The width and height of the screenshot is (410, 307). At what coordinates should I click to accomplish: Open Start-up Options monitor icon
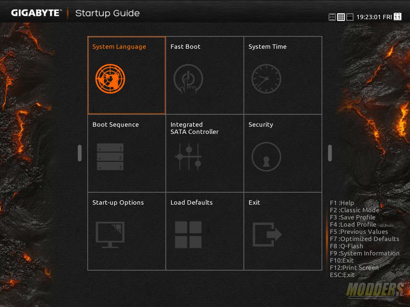click(x=110, y=235)
